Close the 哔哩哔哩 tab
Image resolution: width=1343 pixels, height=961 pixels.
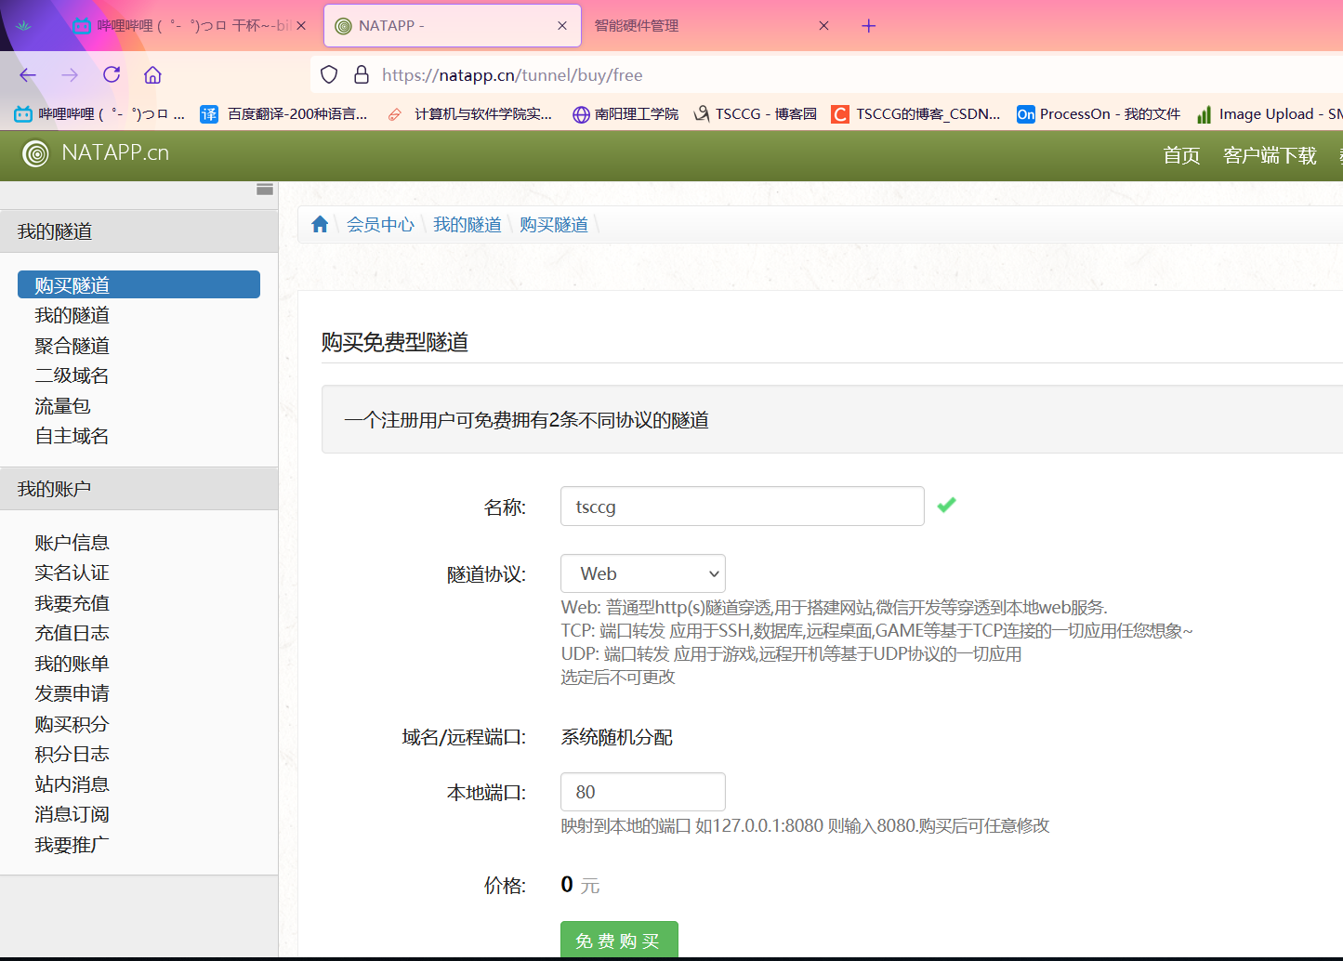point(301,26)
